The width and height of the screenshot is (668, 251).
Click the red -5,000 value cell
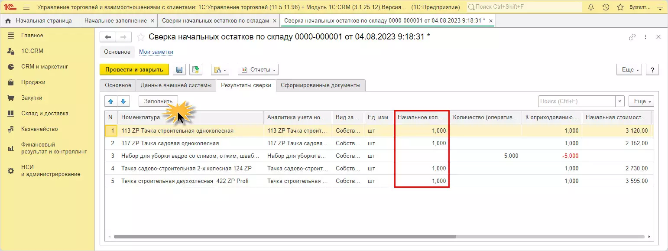pyautogui.click(x=552, y=156)
